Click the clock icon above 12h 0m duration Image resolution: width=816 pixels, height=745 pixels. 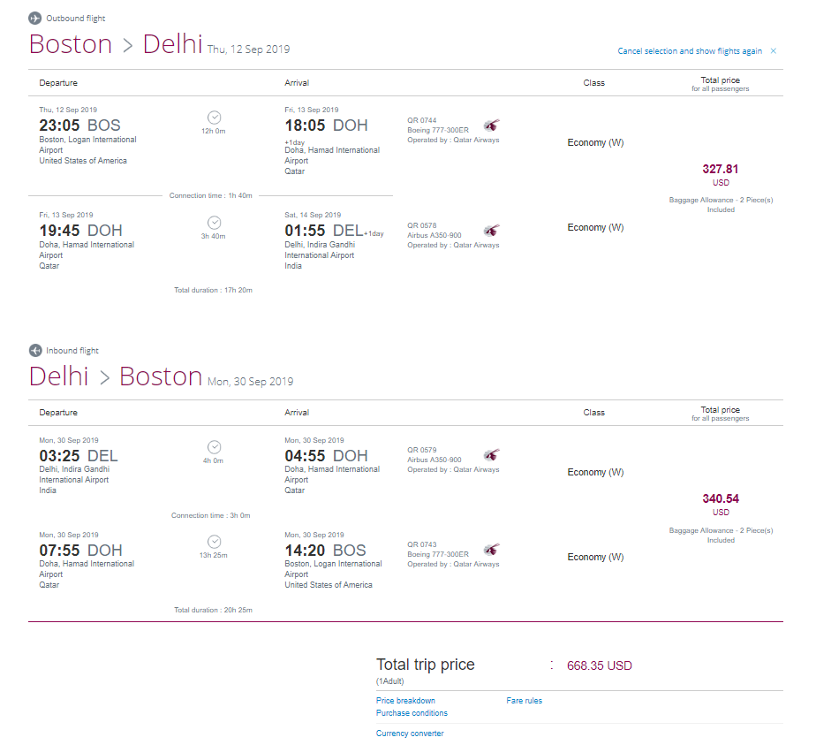click(214, 118)
